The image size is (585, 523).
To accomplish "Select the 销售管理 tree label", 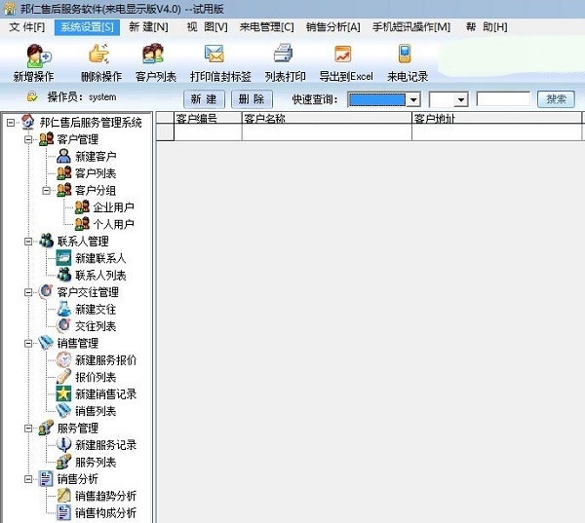I will pyautogui.click(x=78, y=343).
